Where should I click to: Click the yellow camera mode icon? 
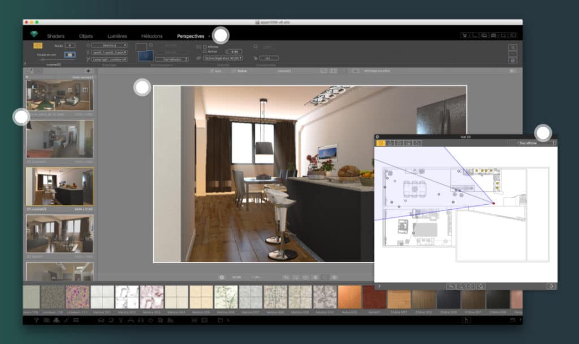[x=38, y=45]
